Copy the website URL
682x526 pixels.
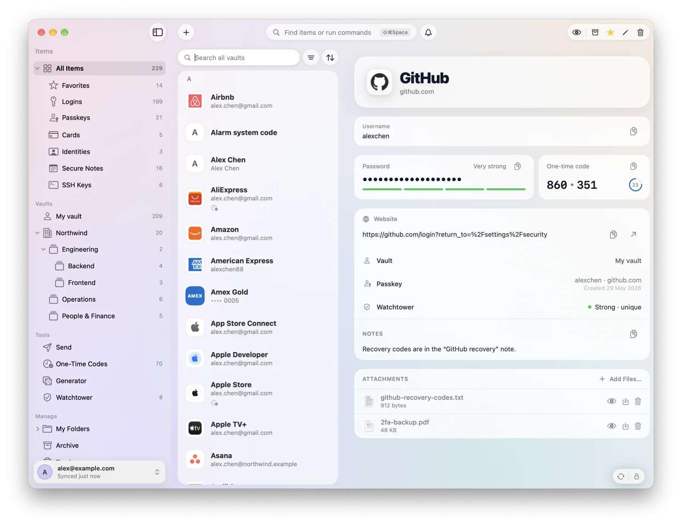pos(613,235)
